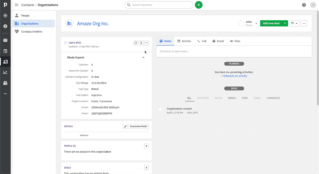Image resolution: width=319 pixels, height=174 pixels.
Task: Open the Add new deal dropdown arrow
Action: [x=285, y=23]
